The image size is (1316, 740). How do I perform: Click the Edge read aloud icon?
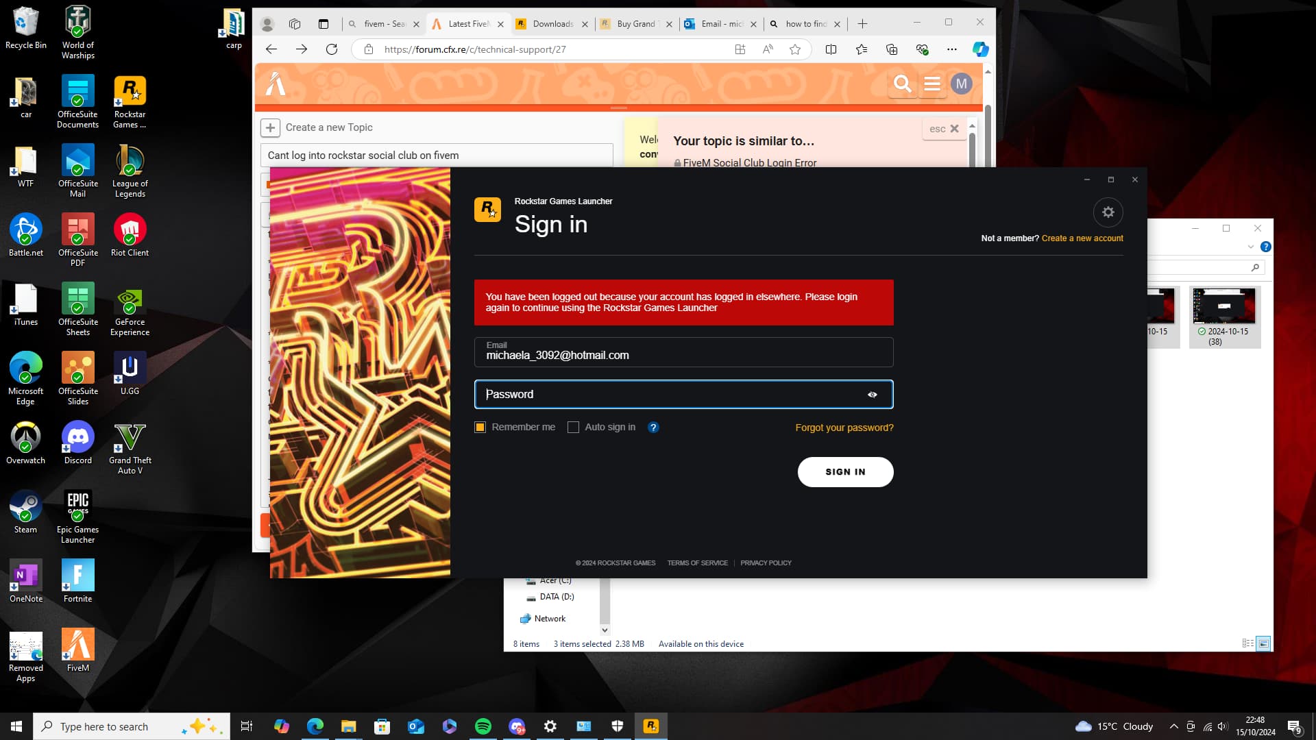click(768, 49)
